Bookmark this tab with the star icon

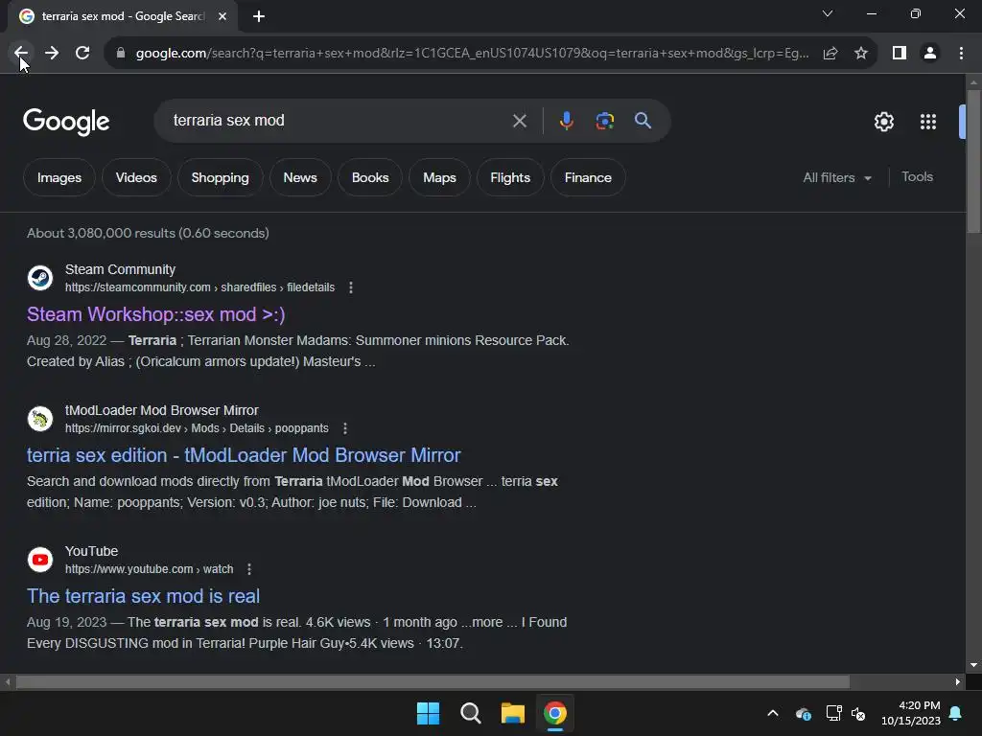[861, 54]
